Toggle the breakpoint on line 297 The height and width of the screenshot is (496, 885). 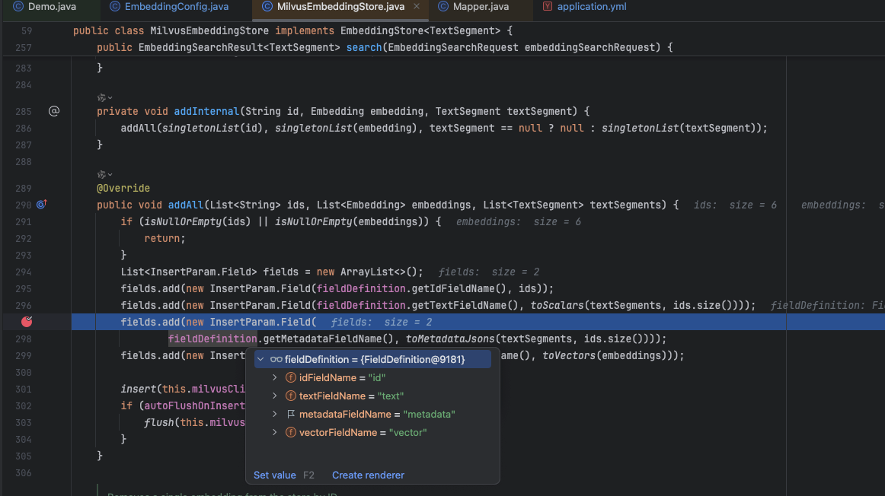(x=27, y=322)
